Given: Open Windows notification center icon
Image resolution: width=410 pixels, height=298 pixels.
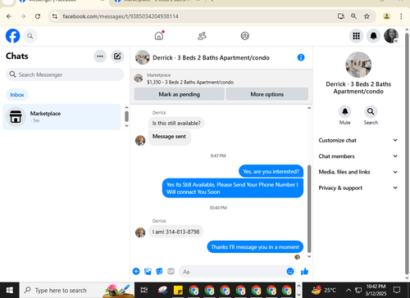Looking at the screenshot, I should click(x=397, y=290).
